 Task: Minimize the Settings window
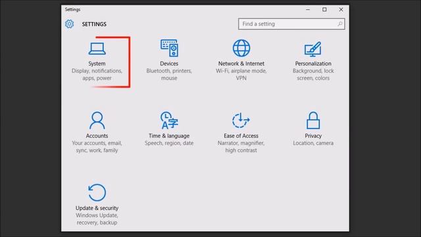[308, 9]
